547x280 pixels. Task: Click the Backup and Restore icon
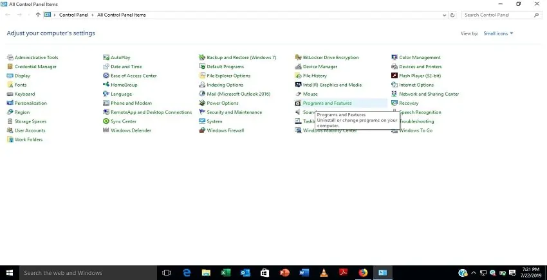[202, 57]
